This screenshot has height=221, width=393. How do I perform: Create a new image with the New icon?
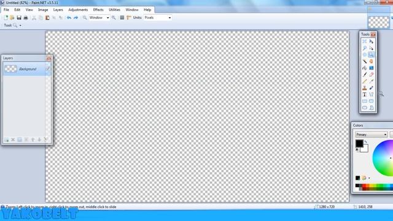point(6,18)
